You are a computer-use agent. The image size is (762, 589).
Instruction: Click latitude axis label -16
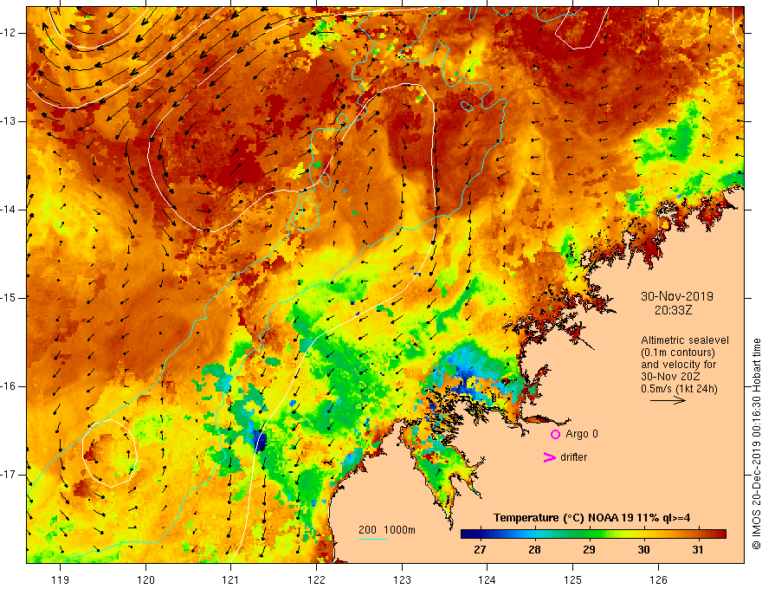click(10, 386)
